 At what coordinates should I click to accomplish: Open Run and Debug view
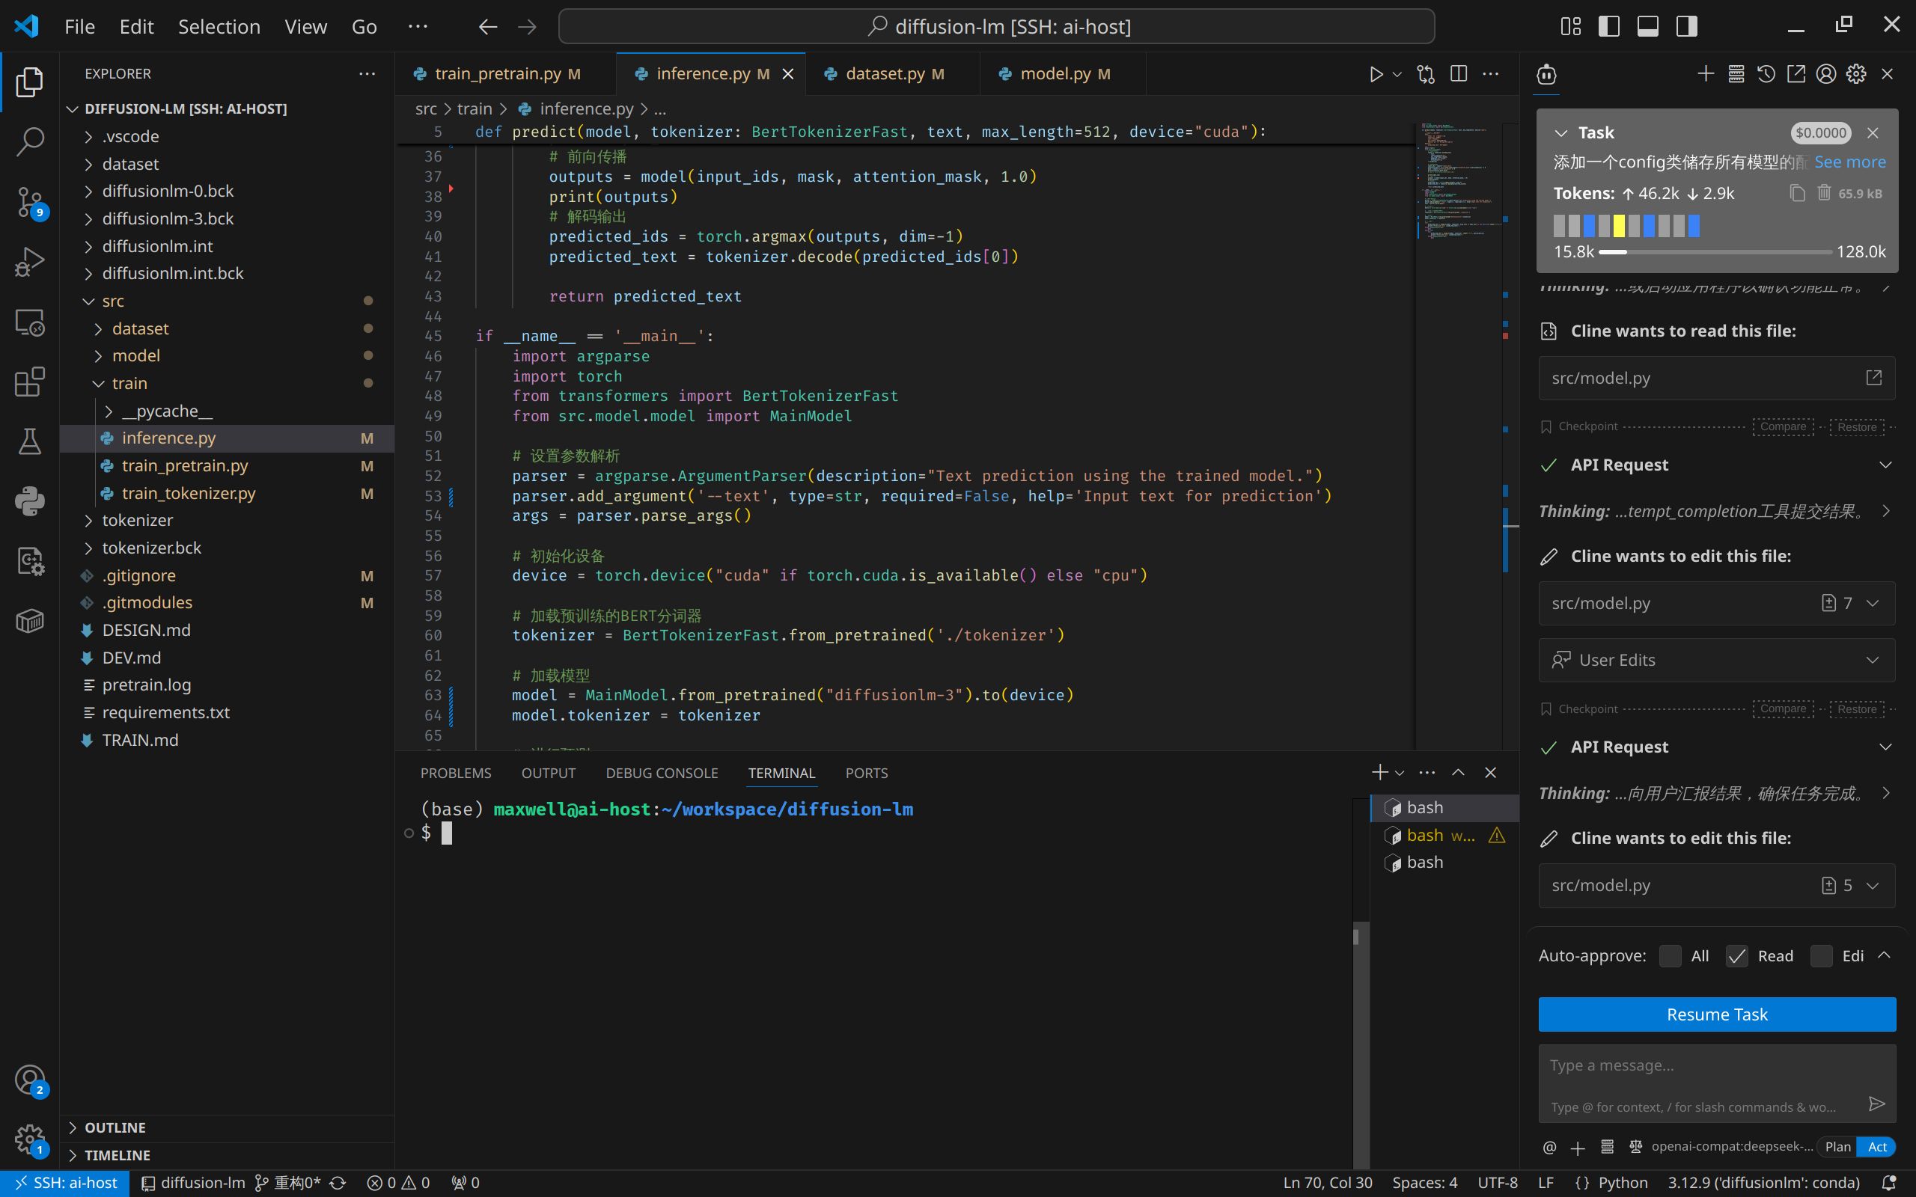tap(29, 261)
